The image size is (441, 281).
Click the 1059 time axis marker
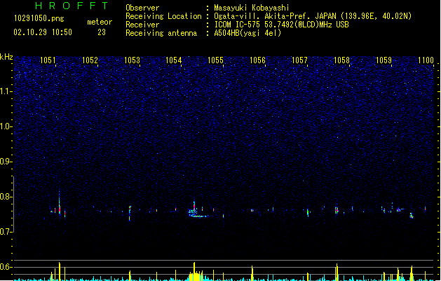tap(384, 60)
